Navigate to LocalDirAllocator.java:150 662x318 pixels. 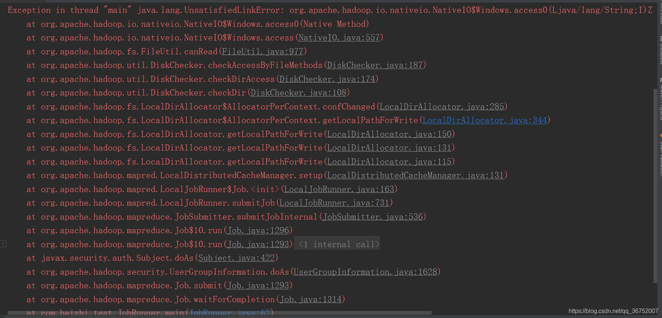(x=389, y=134)
